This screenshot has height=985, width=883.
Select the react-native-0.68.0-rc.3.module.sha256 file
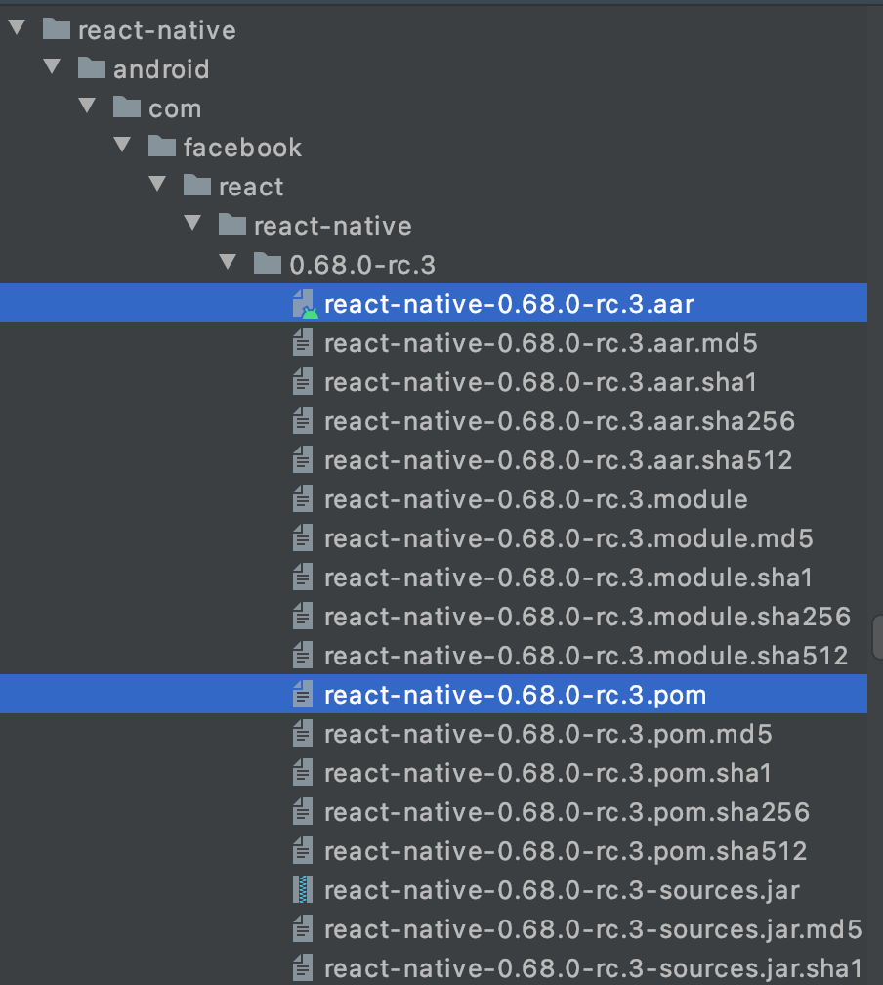587,617
